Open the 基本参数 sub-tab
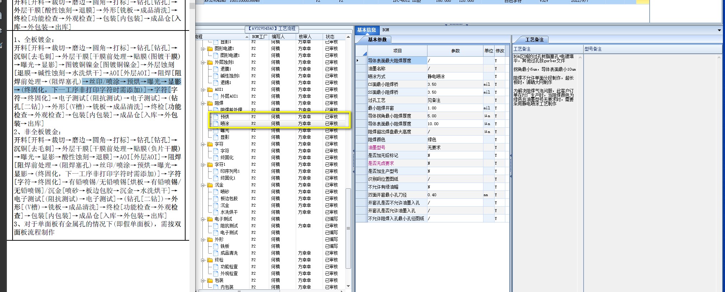Image resolution: width=725 pixels, height=292 pixels. (x=377, y=40)
